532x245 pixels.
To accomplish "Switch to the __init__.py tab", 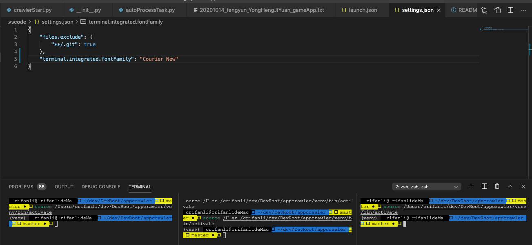I will tap(85, 10).
